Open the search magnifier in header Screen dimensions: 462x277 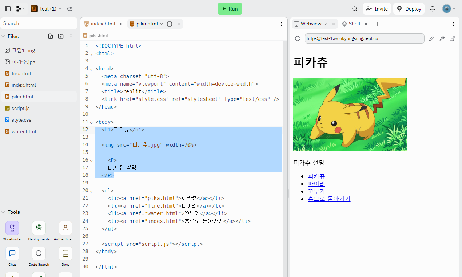pyautogui.click(x=355, y=9)
